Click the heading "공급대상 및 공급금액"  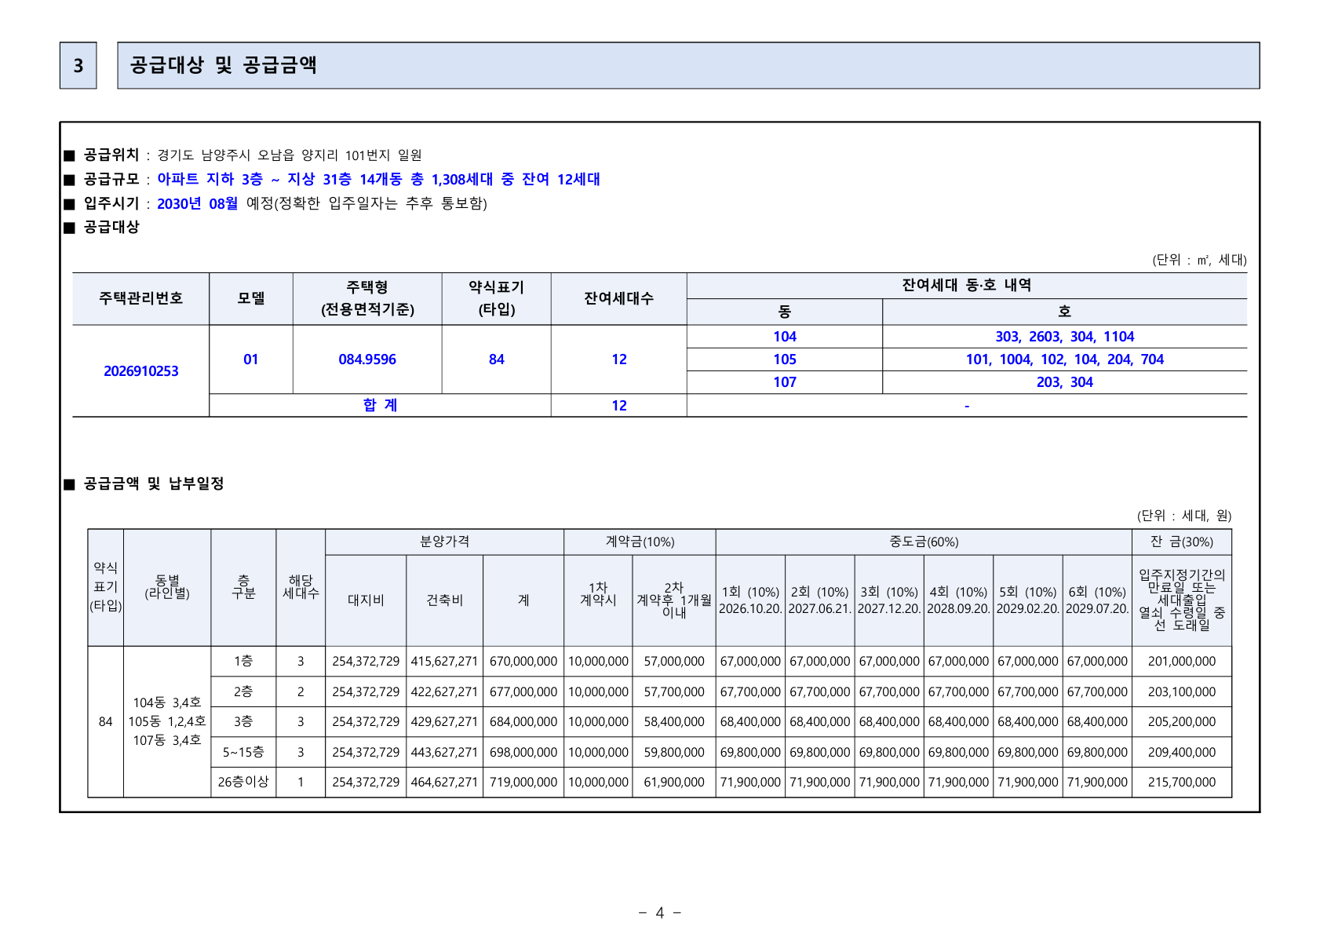(x=224, y=65)
